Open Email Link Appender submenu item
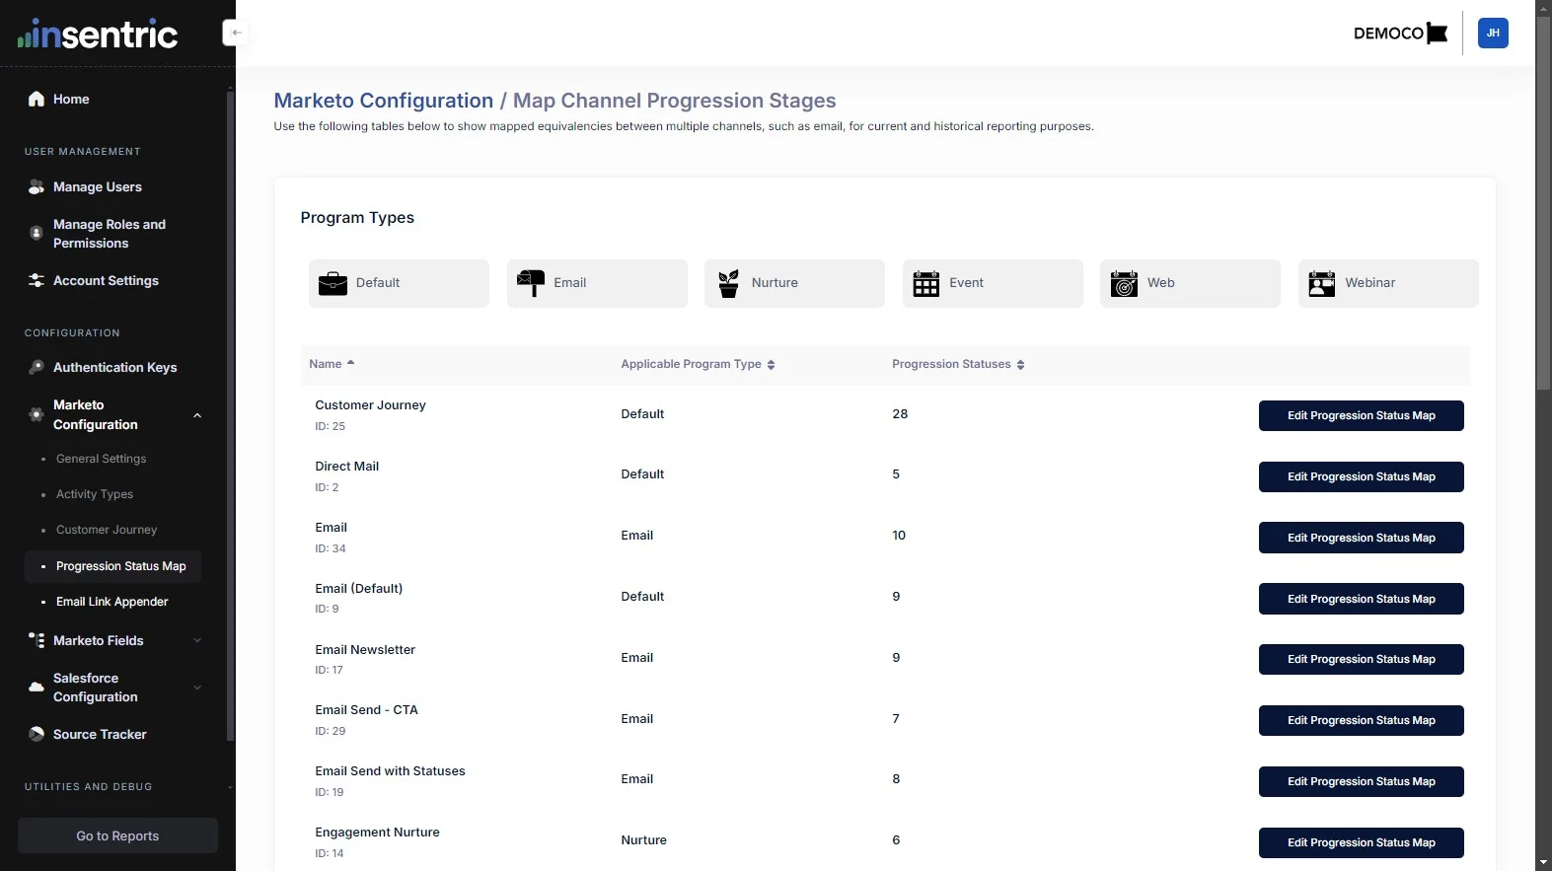 coord(111,602)
